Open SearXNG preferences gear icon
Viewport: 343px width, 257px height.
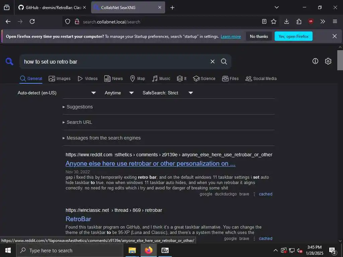point(328,61)
